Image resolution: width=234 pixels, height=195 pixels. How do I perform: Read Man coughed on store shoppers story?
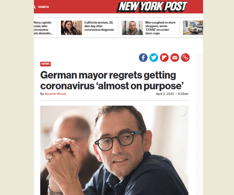[x=160, y=28]
